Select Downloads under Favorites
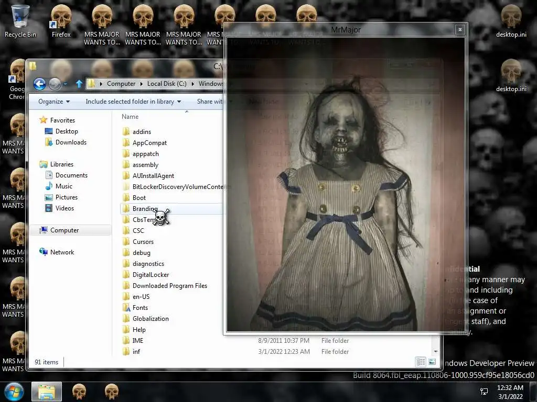 (66, 142)
